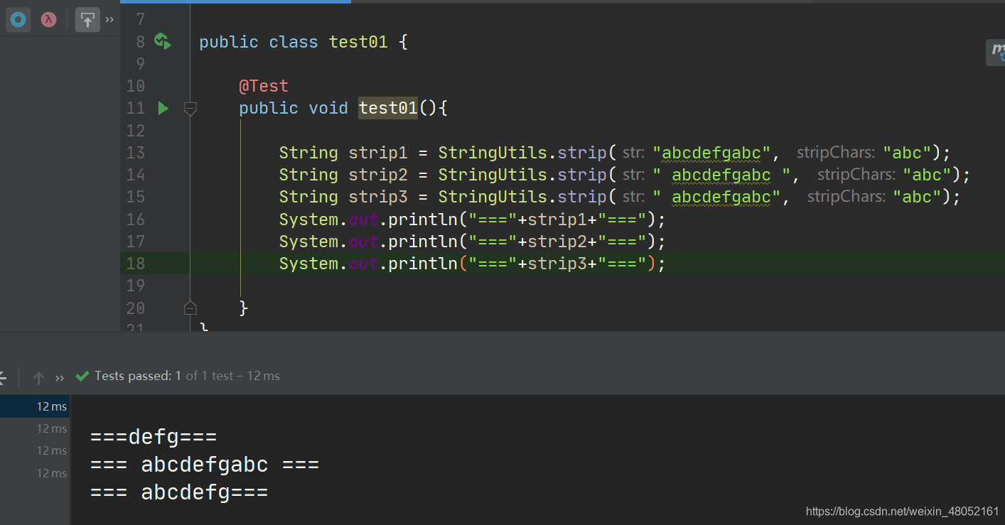The height and width of the screenshot is (525, 1005).
Task: Click the void keyword on line 11
Action: coord(328,108)
